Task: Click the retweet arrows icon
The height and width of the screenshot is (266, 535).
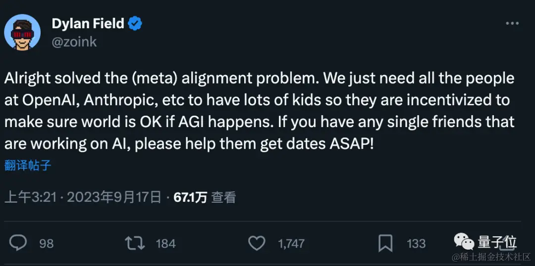Action: pos(135,243)
